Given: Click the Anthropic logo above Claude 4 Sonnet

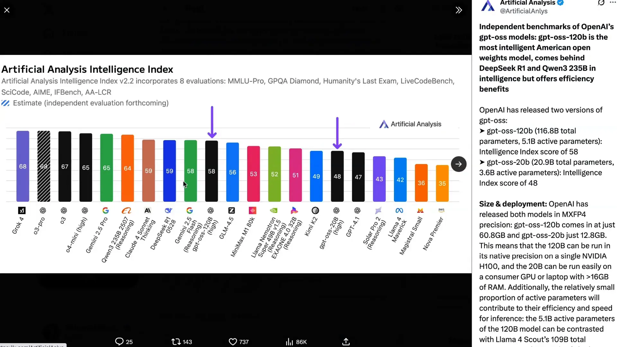Looking at the screenshot, I should click(148, 210).
